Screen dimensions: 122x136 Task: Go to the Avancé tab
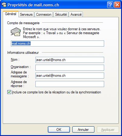coord(76,15)
